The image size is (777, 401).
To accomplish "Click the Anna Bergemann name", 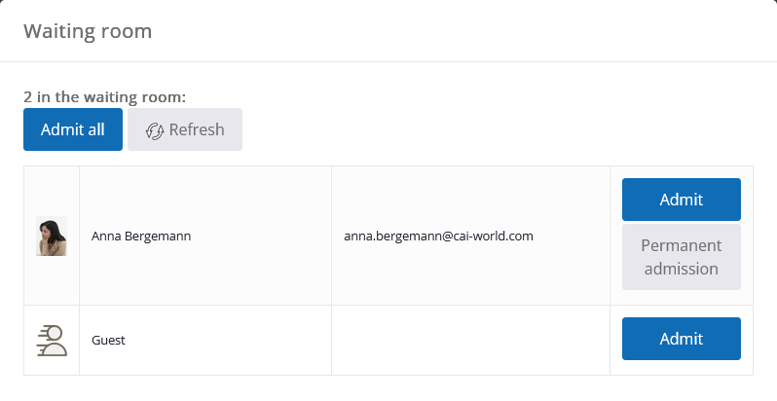I will 141,237.
